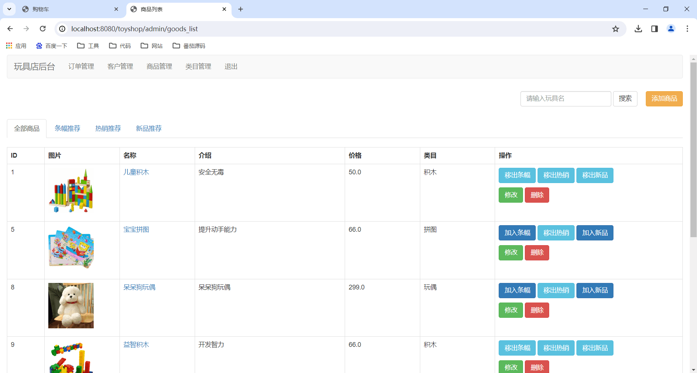Click 移出条幅 for 儿童积木
This screenshot has width=697, height=373.
click(517, 175)
